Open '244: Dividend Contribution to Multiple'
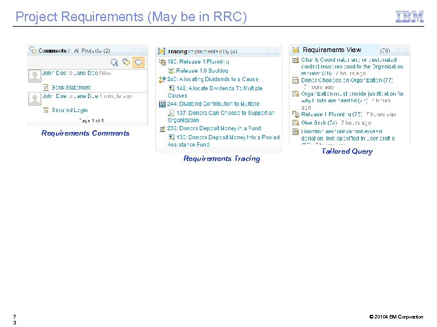Screen dimensions: 437x327 pos(213,104)
